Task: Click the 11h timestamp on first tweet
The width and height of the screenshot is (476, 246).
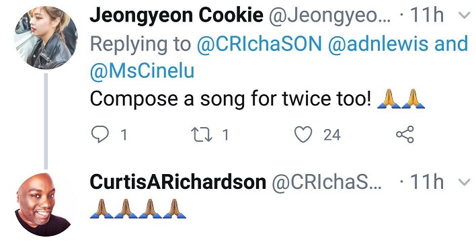Action: tap(427, 15)
